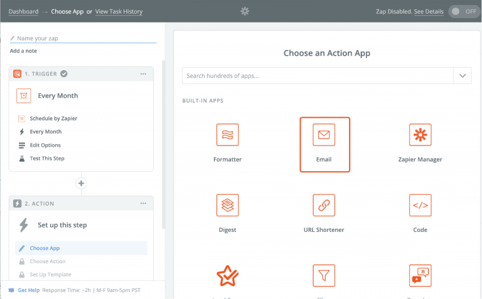Choose the Email action app
This screenshot has height=299, width=482.
pos(324,135)
